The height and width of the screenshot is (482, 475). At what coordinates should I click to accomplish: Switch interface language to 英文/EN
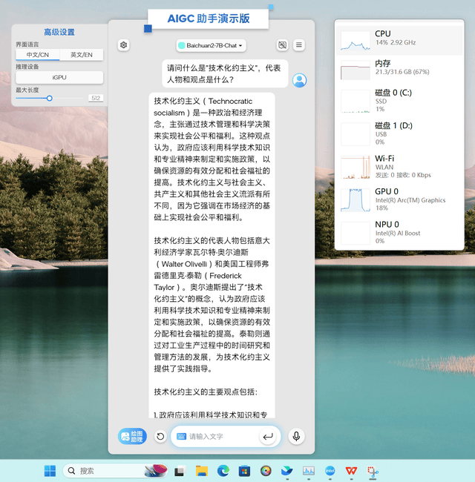tap(82, 55)
